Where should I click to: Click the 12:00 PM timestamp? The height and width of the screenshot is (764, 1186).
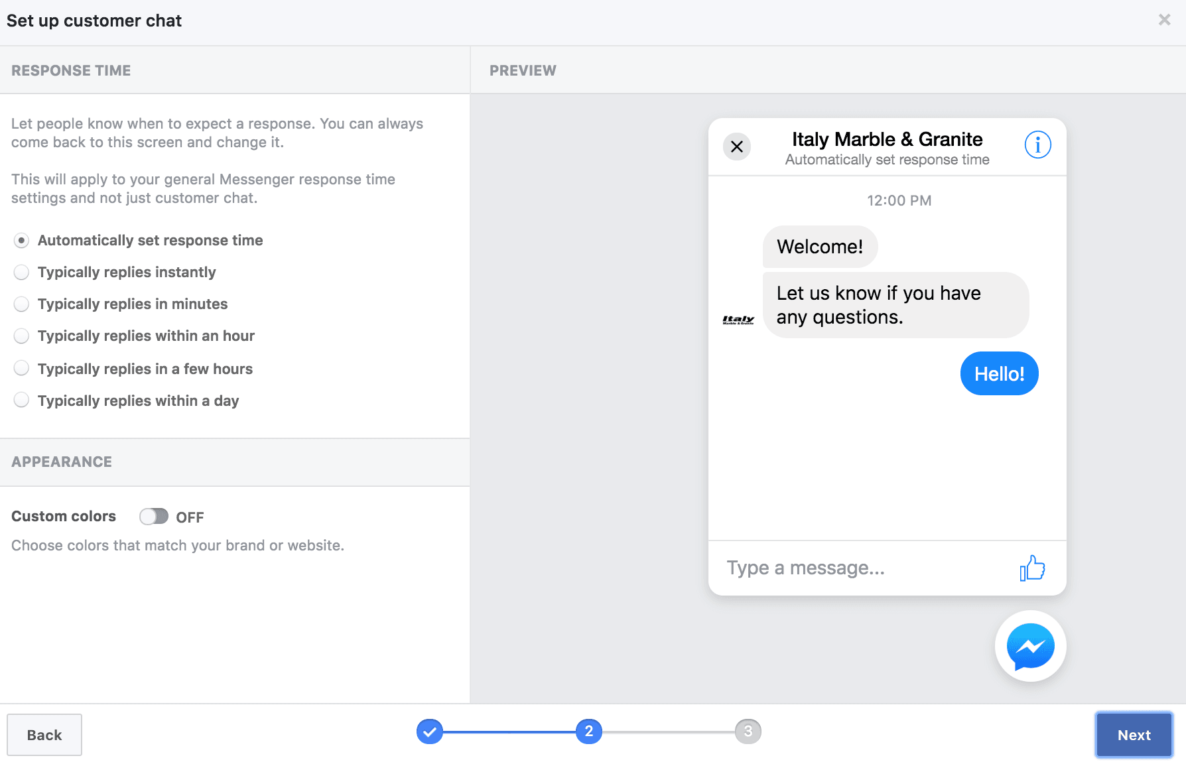tap(899, 200)
